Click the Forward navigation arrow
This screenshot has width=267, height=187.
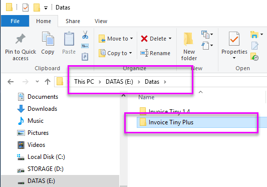click(26, 82)
